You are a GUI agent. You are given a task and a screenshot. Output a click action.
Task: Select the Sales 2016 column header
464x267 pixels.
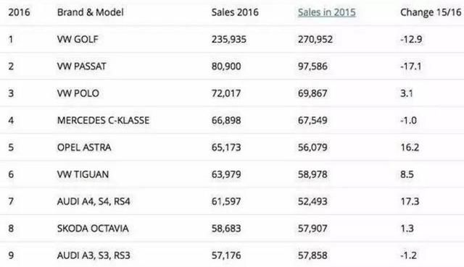(x=235, y=12)
